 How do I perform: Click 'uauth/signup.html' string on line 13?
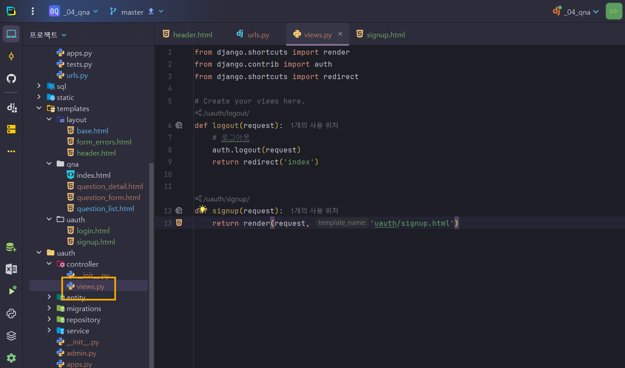412,223
